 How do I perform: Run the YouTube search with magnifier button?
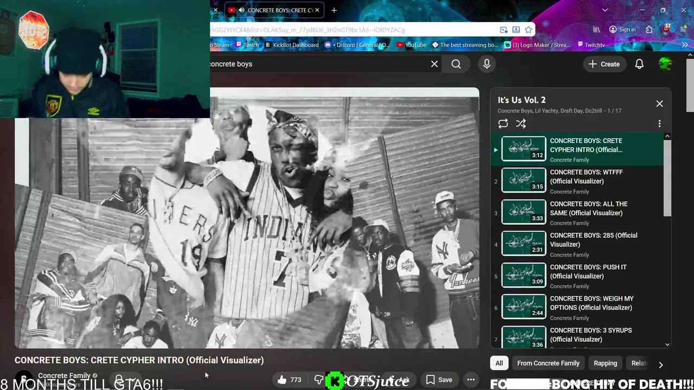[456, 64]
